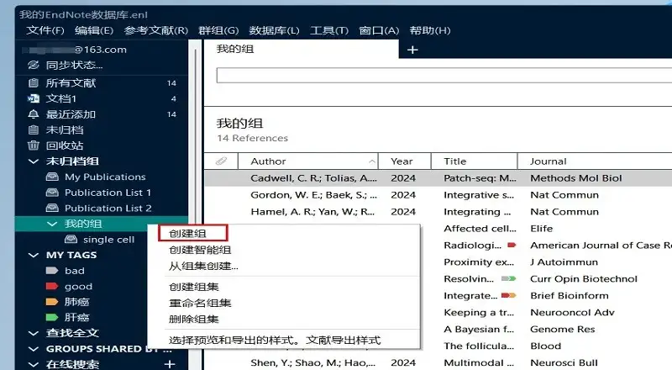
Task: Click the 所有文献 clipboard icon
Action: point(34,83)
